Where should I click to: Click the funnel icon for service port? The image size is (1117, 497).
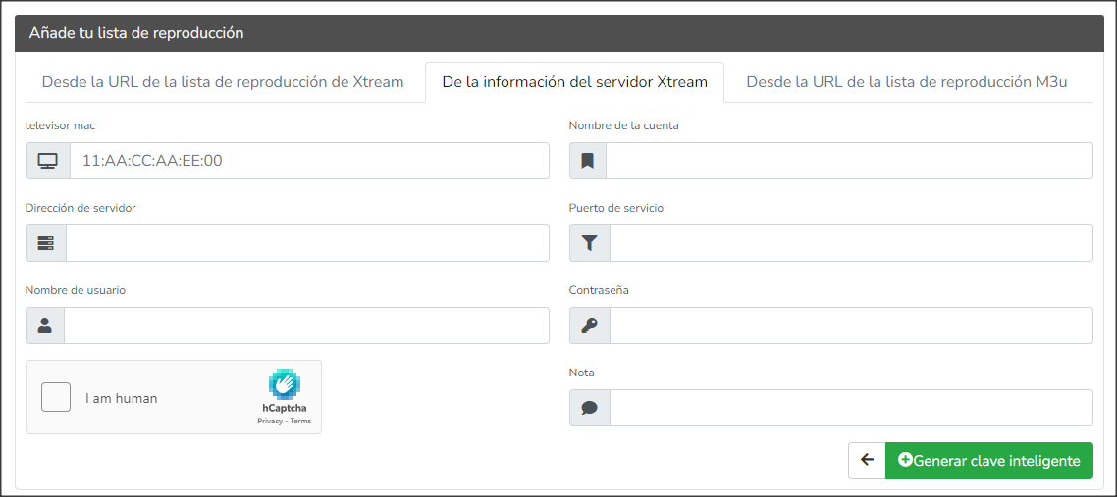589,243
